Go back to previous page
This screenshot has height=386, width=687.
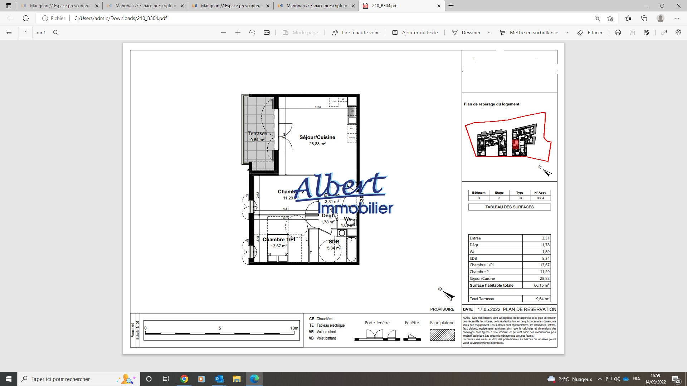tap(10, 18)
